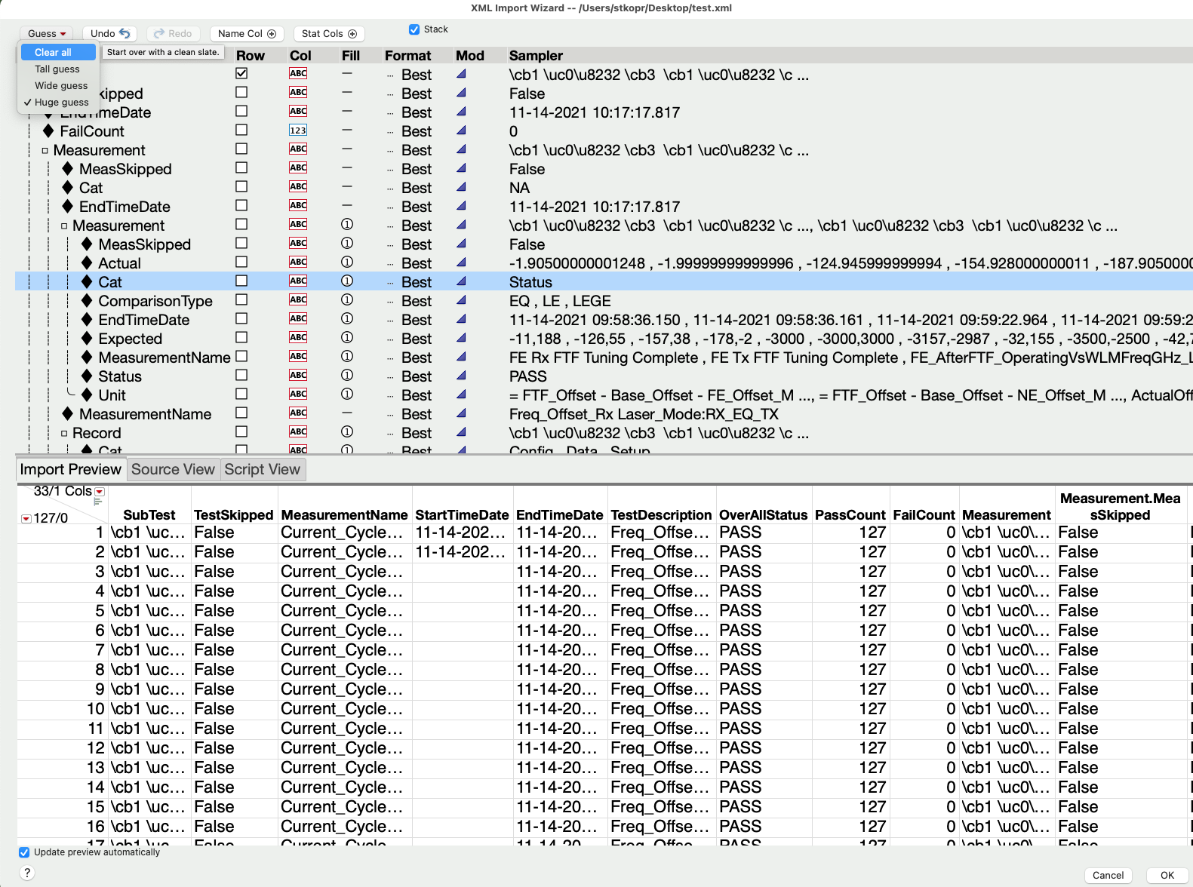Click the OK button
This screenshot has width=1193, height=887.
1167,875
